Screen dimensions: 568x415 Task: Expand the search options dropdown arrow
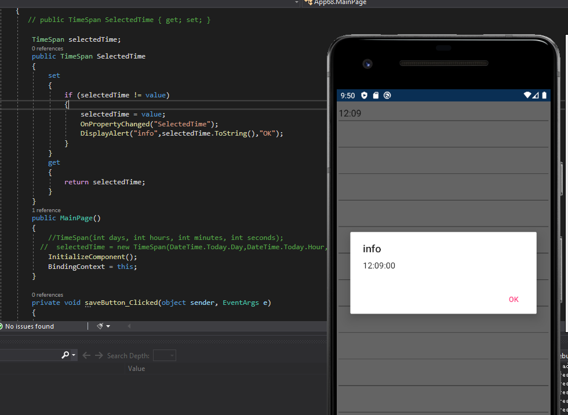(74, 355)
